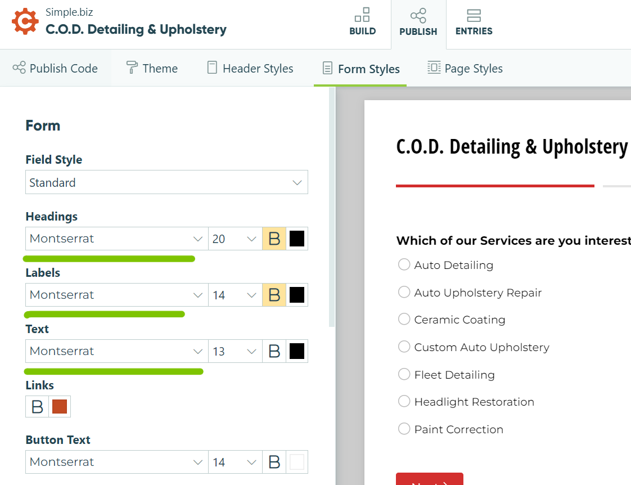Screen dimensions: 631x485
Task: Click the settings panel vertical scrollbar
Action: 332,208
